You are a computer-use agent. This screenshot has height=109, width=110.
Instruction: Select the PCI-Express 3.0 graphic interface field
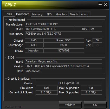69,83
